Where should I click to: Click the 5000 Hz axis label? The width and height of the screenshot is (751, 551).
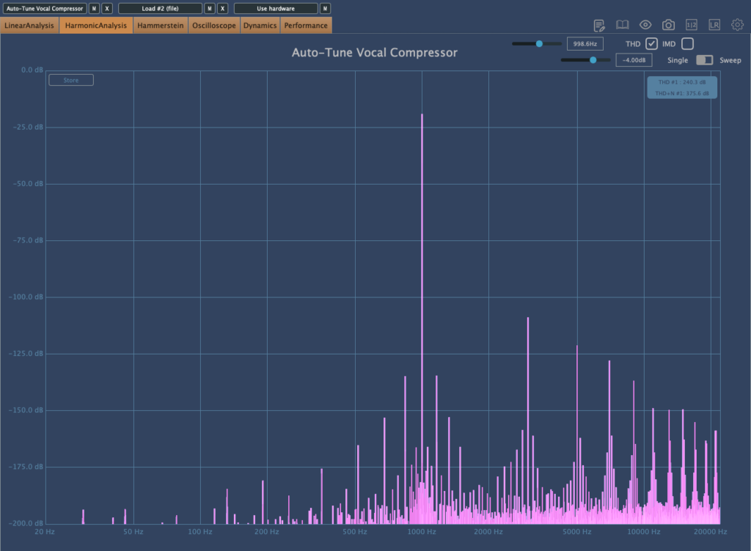pyautogui.click(x=576, y=532)
